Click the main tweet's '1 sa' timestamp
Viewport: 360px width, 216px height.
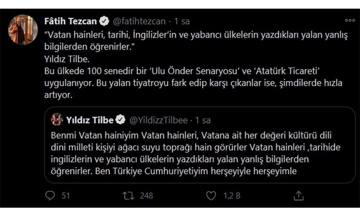(x=182, y=21)
